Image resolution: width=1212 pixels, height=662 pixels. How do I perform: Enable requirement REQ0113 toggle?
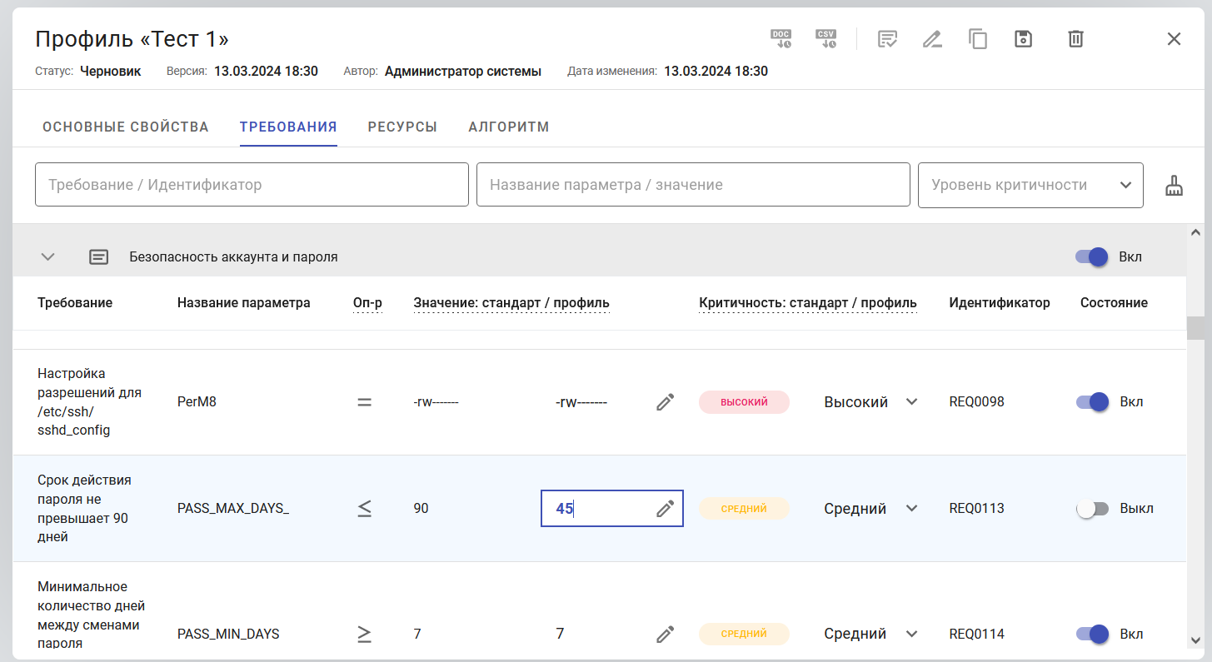click(1092, 509)
